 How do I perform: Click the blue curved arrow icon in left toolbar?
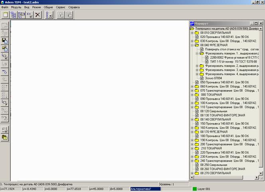tap(5, 72)
